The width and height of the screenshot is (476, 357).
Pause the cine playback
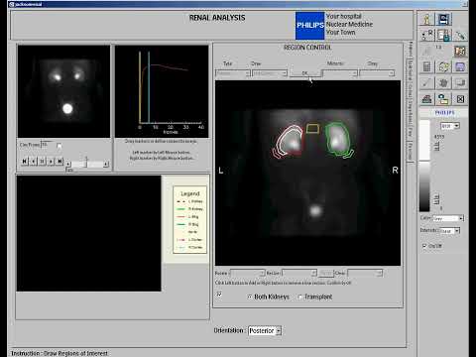[42, 162]
